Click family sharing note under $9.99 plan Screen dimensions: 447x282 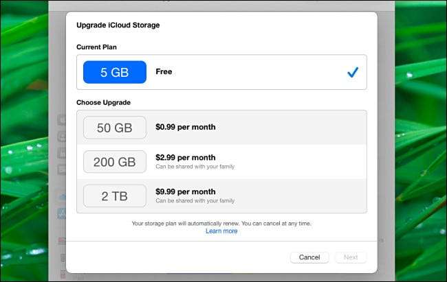point(195,201)
